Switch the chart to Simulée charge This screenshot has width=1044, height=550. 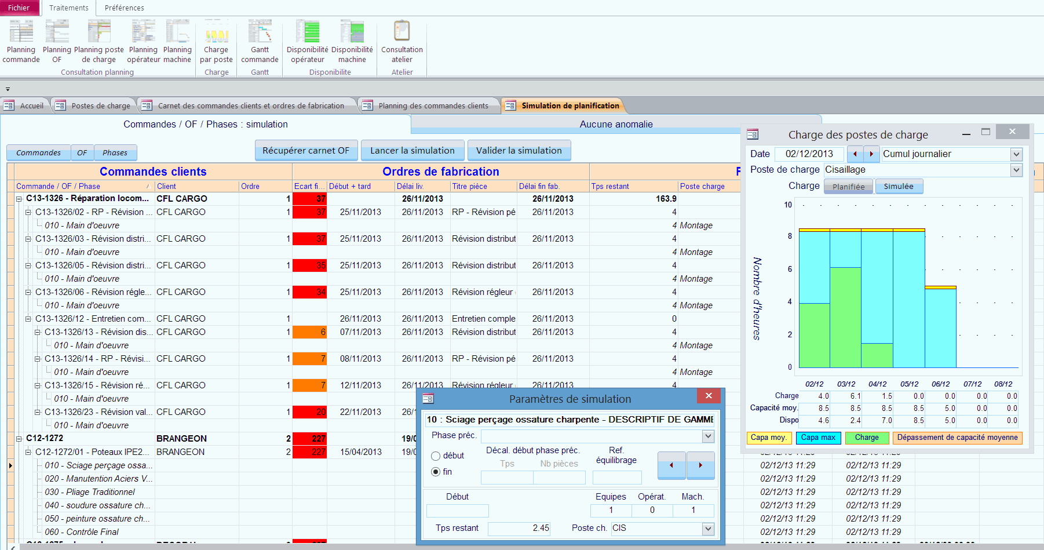[899, 186]
